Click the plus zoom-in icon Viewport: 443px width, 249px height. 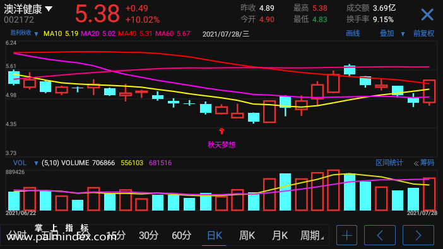click(x=346, y=235)
